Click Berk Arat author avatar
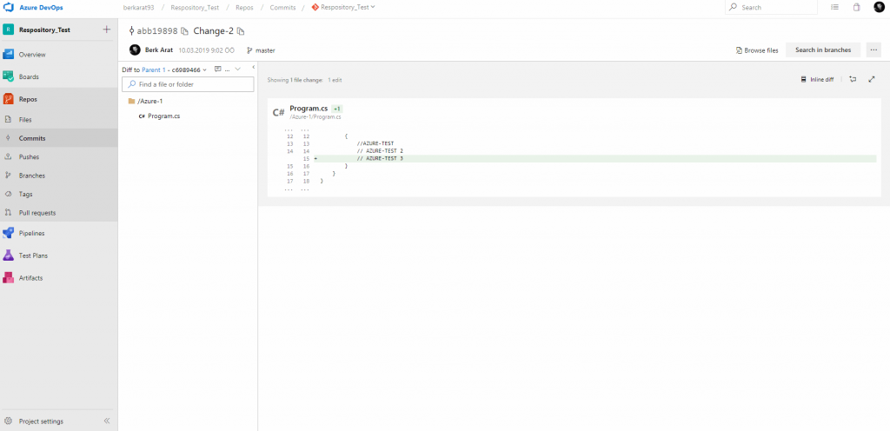The height and width of the screenshot is (431, 890). (135, 50)
